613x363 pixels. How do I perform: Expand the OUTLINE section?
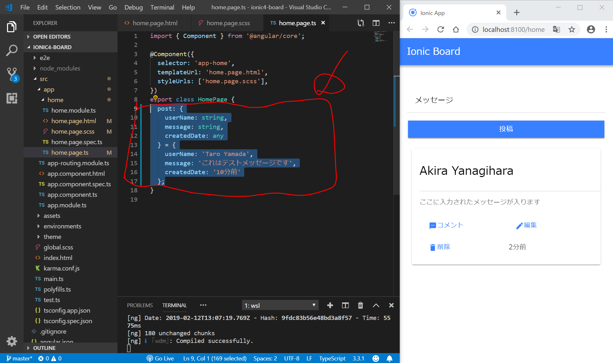click(x=44, y=348)
